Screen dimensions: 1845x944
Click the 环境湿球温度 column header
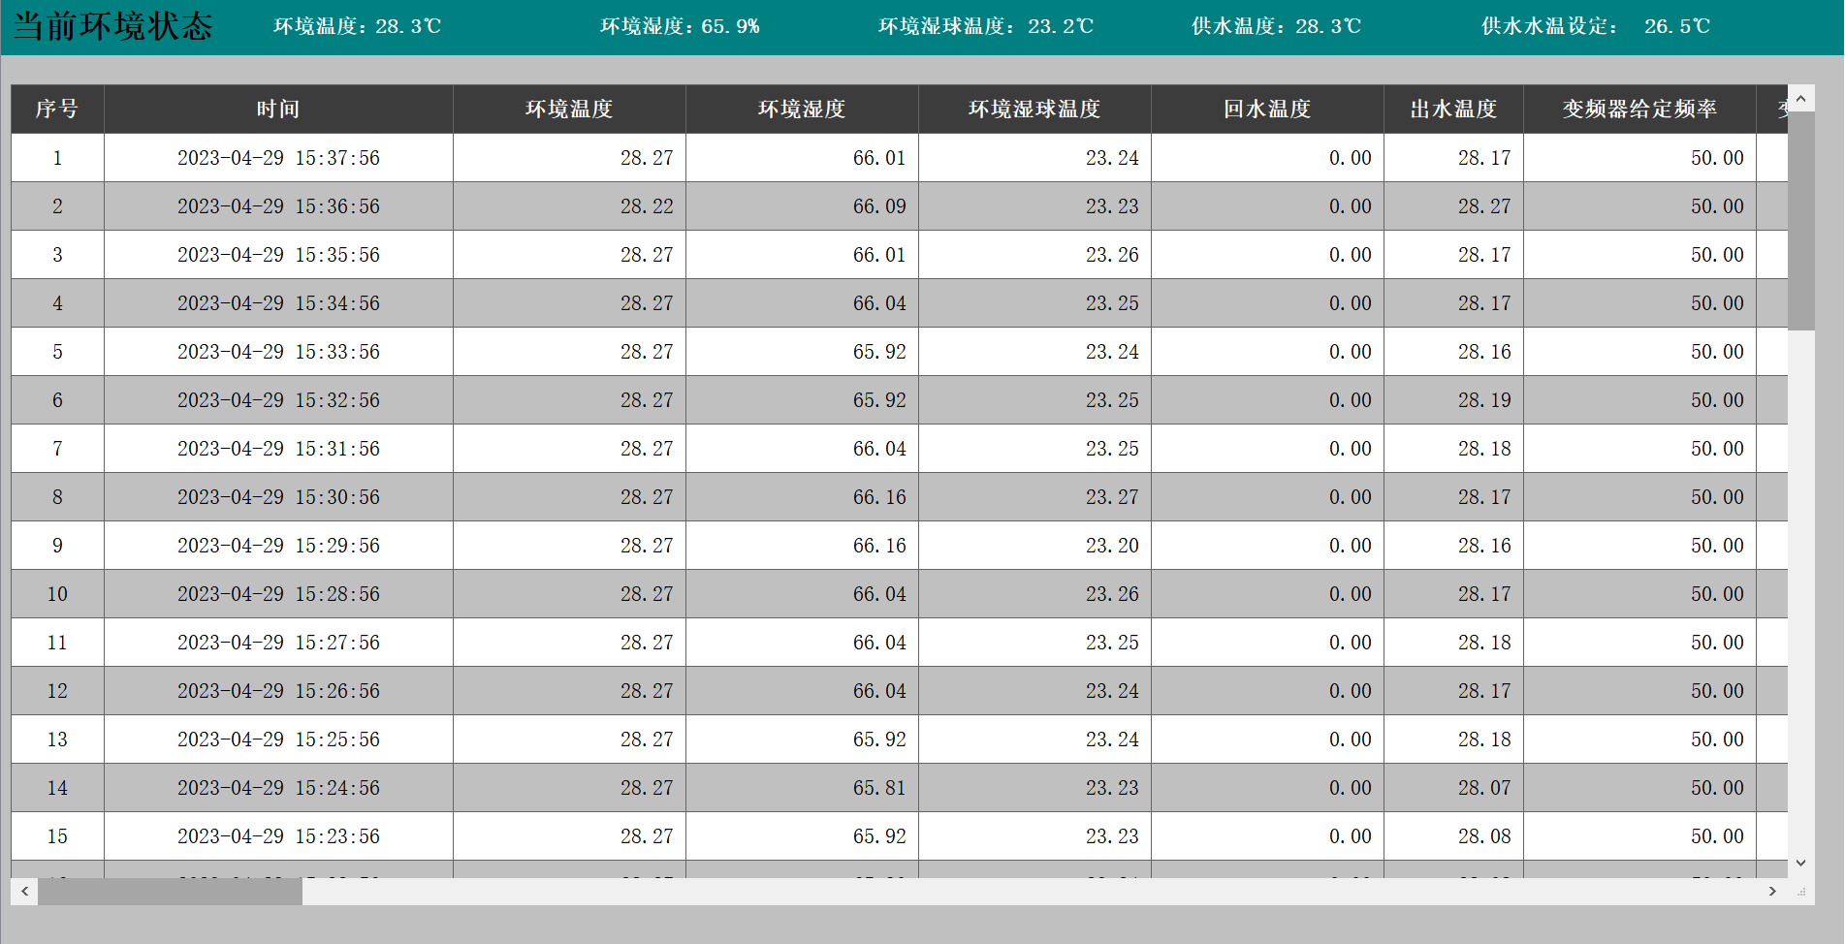(x=1034, y=110)
